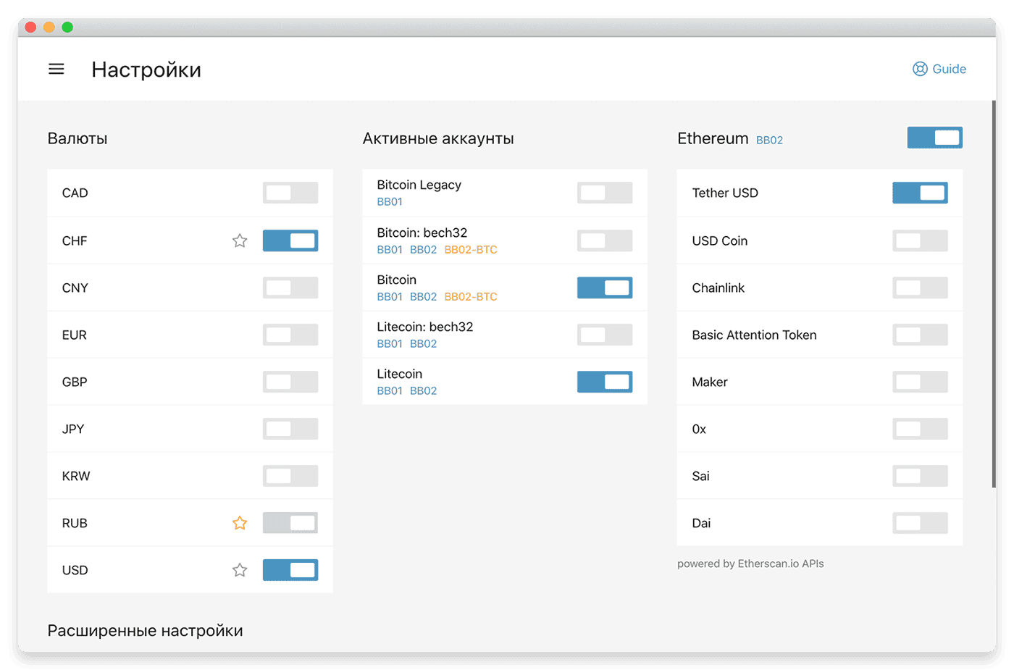Click the Bitcoin Legacy account name
The width and height of the screenshot is (1014, 670).
pyautogui.click(x=419, y=185)
